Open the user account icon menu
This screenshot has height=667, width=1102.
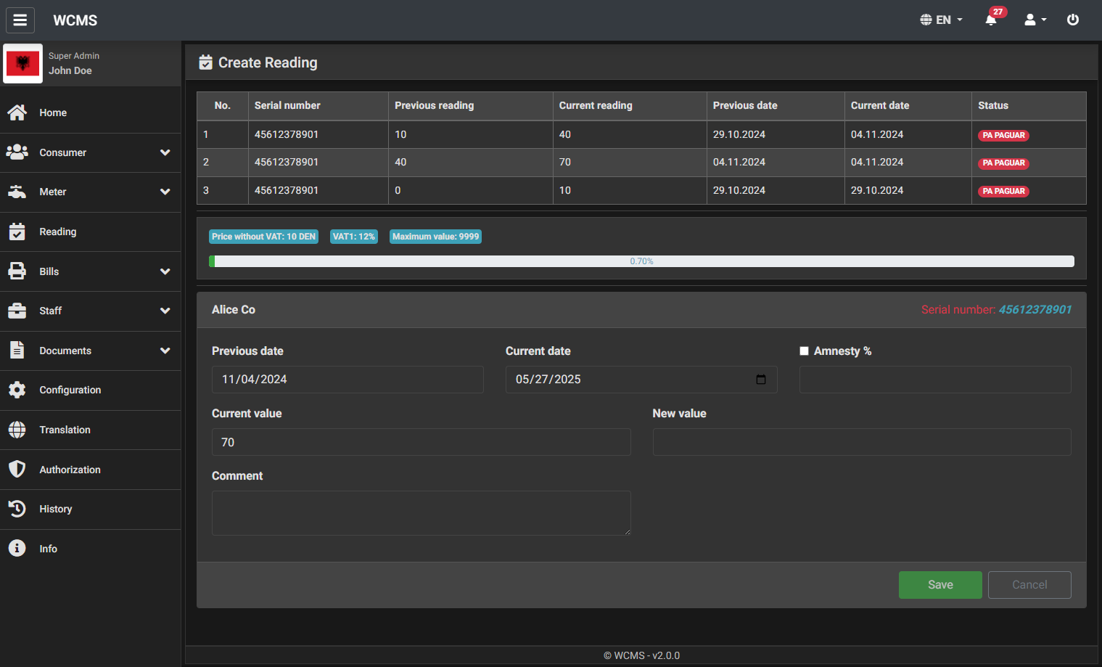click(1030, 20)
